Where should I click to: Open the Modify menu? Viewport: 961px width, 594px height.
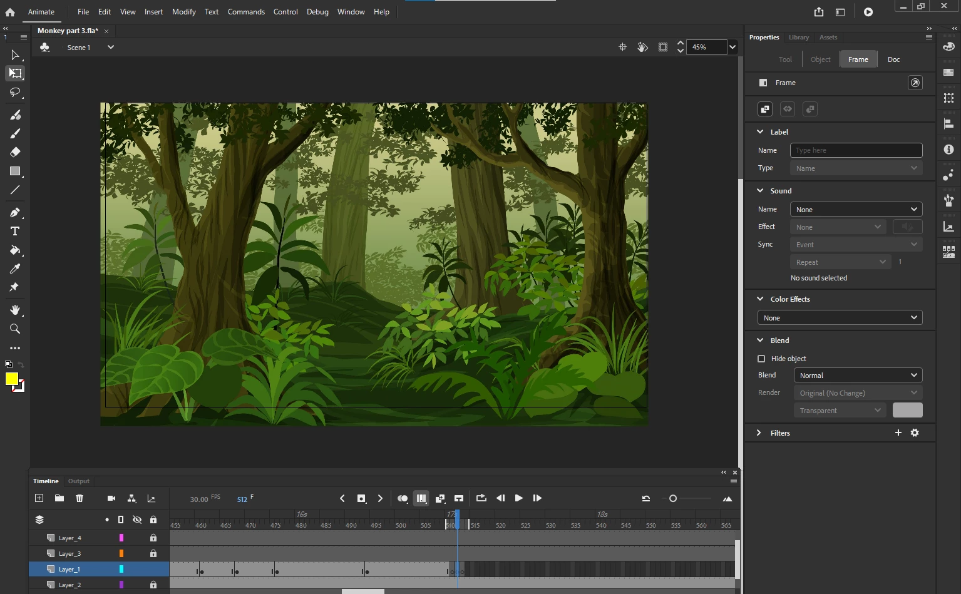[x=183, y=12]
